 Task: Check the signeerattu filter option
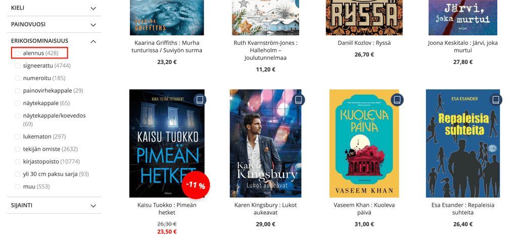click(18, 66)
